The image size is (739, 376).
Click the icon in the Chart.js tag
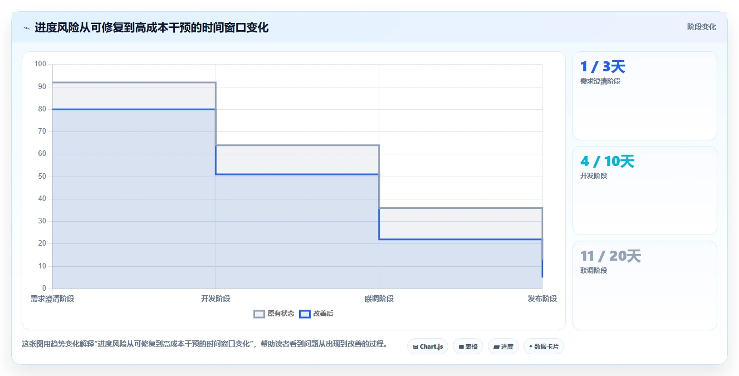415,346
